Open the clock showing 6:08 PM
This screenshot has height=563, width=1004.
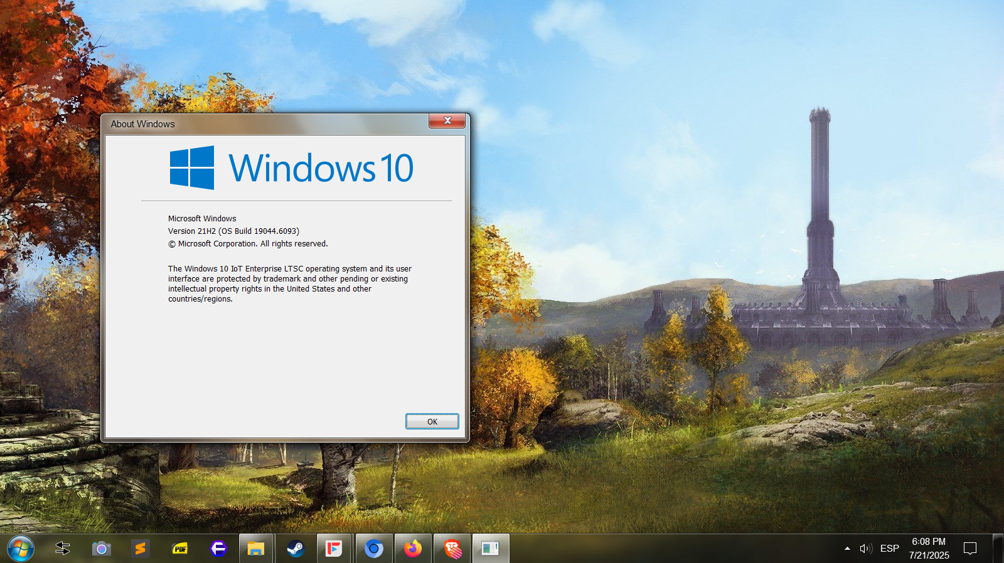click(929, 549)
